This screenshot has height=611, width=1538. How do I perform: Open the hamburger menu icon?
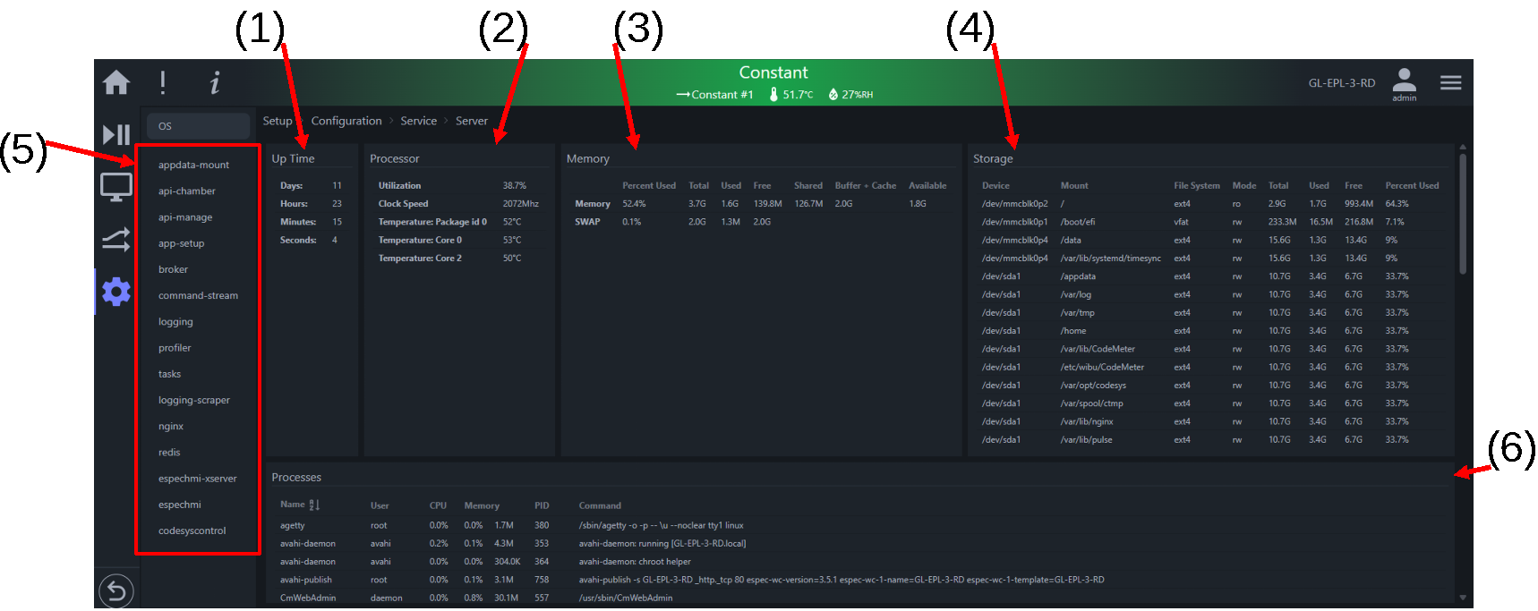(x=1451, y=82)
